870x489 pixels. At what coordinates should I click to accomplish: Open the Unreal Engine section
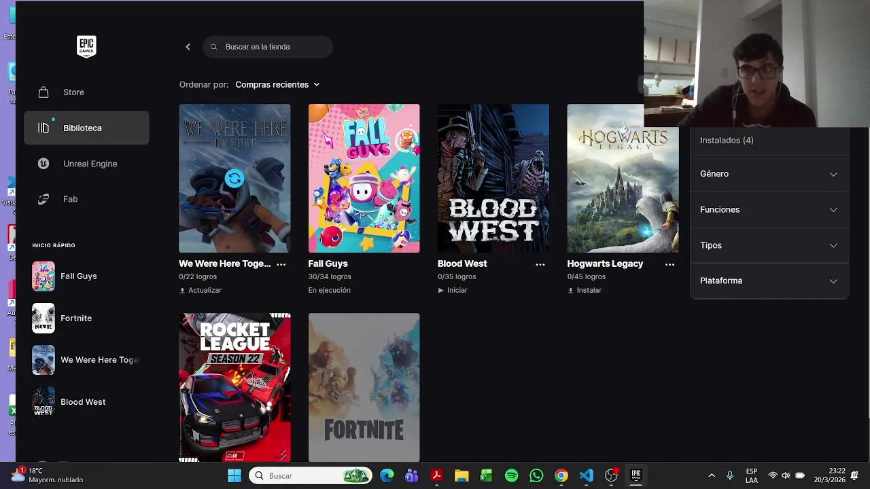pos(86,164)
